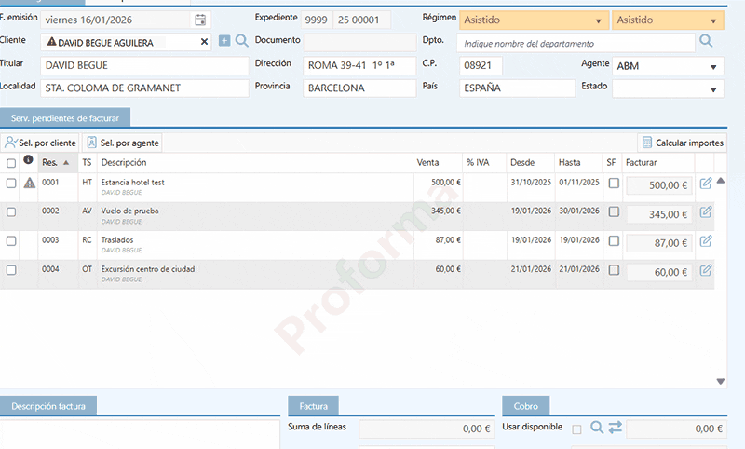745x449 pixels.
Task: Click the Facturar amount 60,00 € field
Action: [659, 272]
